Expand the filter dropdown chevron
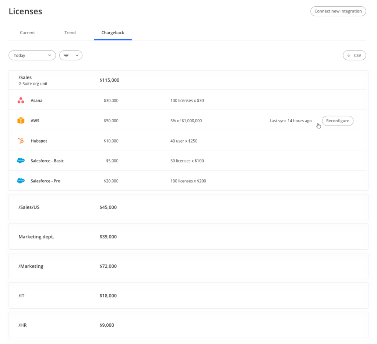This screenshot has height=344, width=377. pos(77,55)
